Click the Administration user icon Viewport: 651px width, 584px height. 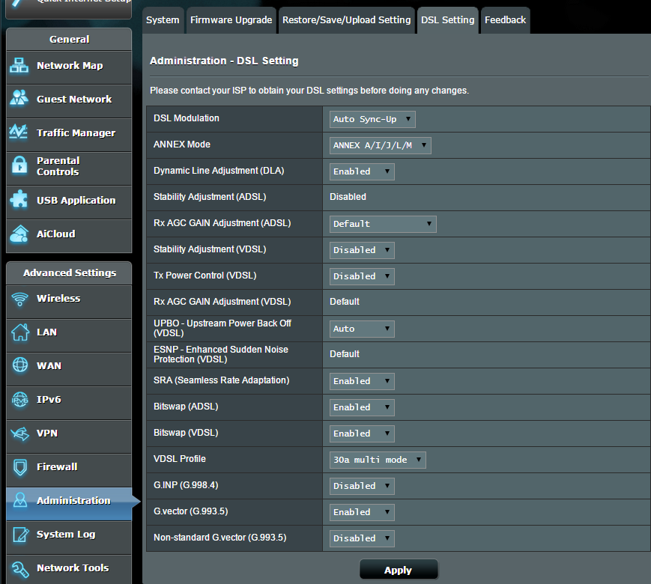20,500
